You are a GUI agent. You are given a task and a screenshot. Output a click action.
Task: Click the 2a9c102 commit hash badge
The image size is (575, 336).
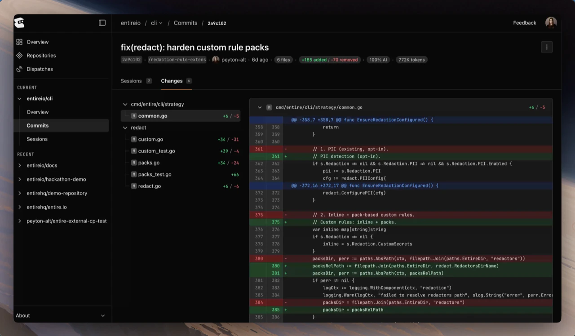point(131,60)
